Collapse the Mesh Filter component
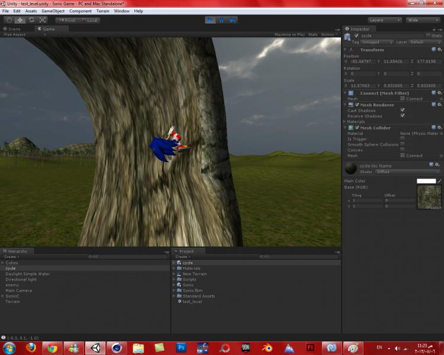Screen dimensions: 444x355 (345, 93)
